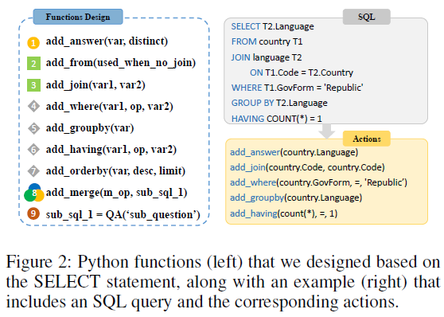Click the Figure 2 caption label
The image size is (444, 317).
[x=38, y=262]
